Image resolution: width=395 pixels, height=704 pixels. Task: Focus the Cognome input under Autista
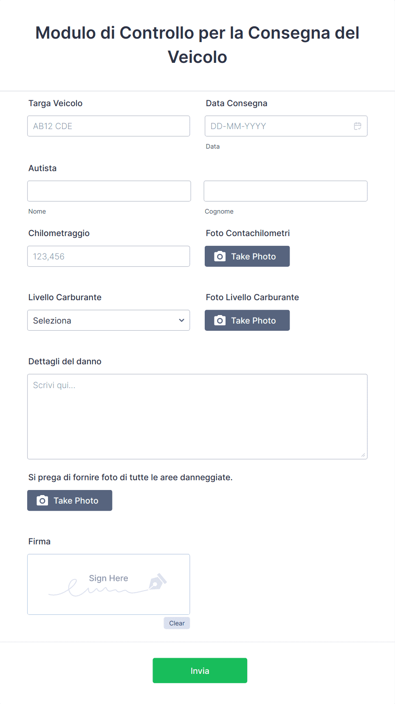pyautogui.click(x=285, y=191)
